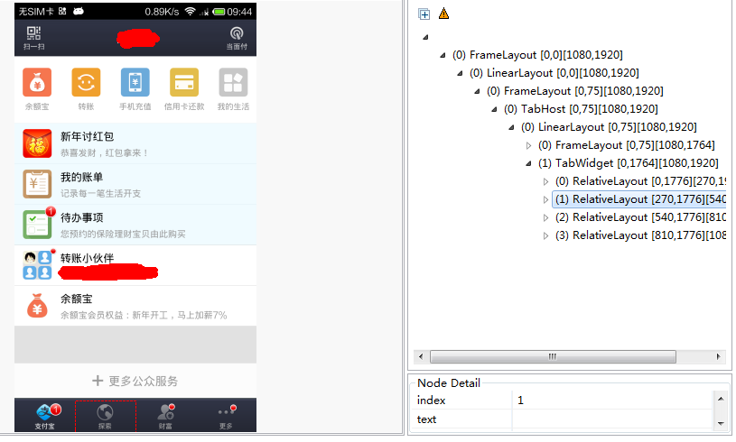This screenshot has width=736, height=442.
Task: Open the face-to-face pay icon
Action: coord(237,38)
